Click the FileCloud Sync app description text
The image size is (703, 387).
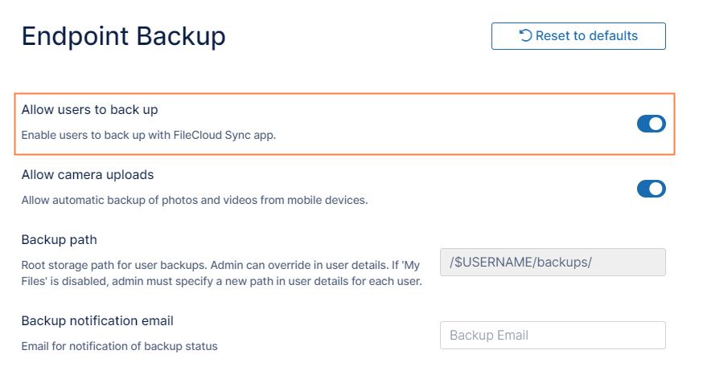tap(148, 135)
